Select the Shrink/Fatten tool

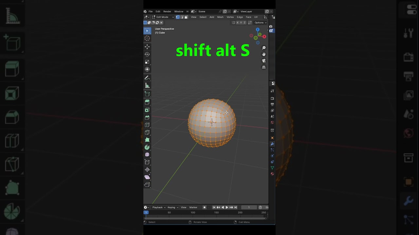point(147,170)
